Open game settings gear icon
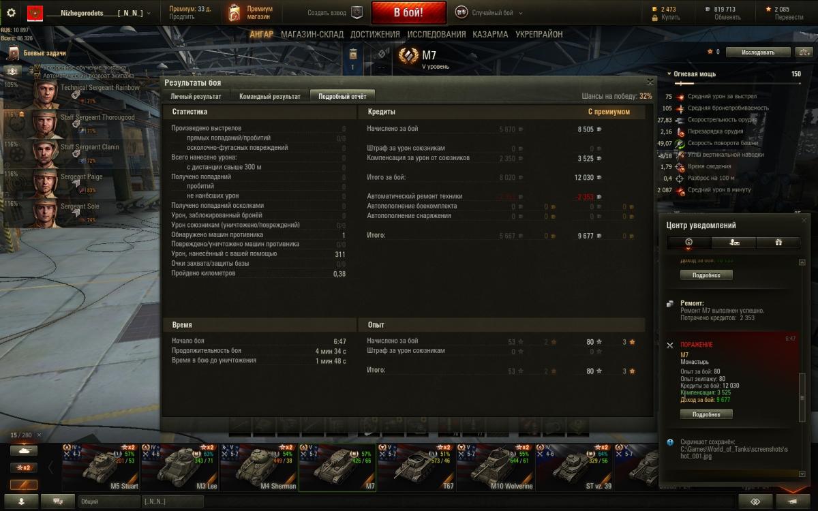818x511 pixels. tap(11, 12)
